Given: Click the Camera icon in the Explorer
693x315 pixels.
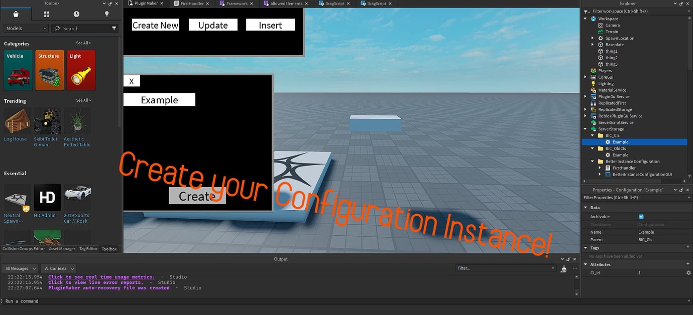Looking at the screenshot, I should coord(601,25).
